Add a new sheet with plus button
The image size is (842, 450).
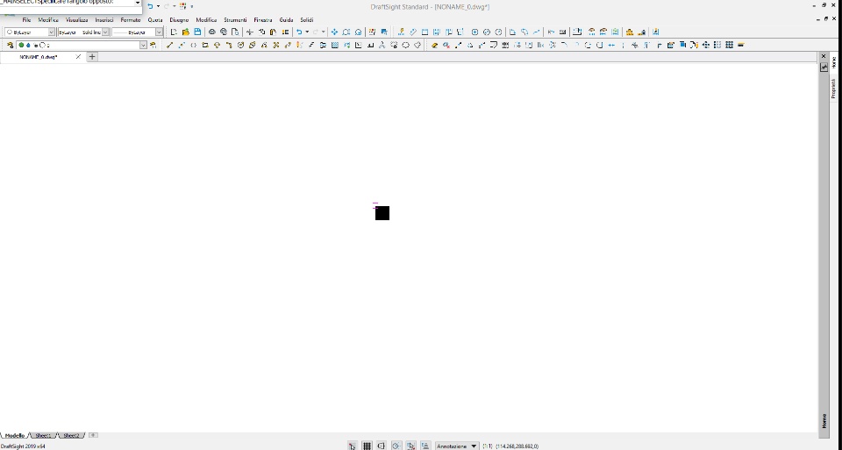(x=94, y=435)
